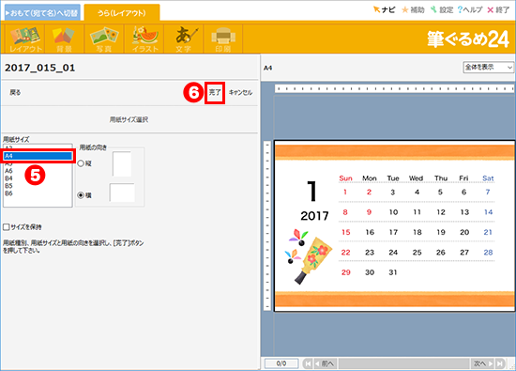Click the 次へ next page button
516x371 pixels.
483,363
